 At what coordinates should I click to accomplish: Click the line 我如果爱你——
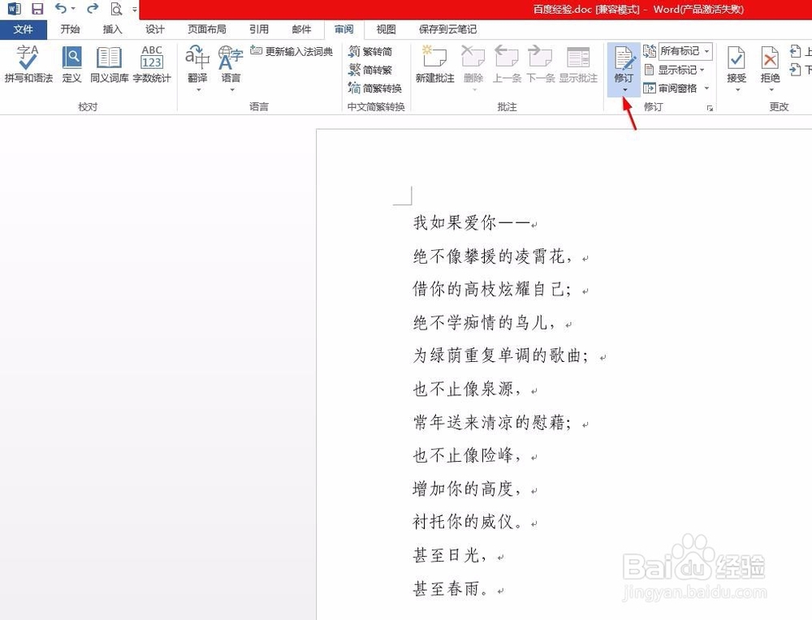point(471,222)
